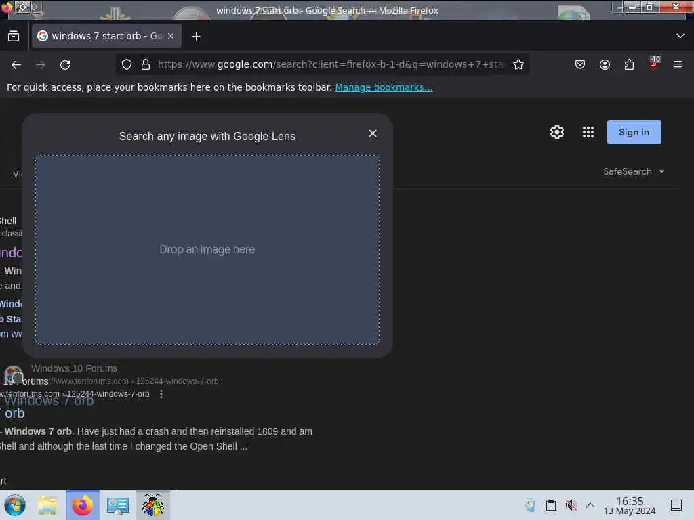Unmute the audio volume tray icon
Viewport: 694px width, 520px height.
pos(571,505)
